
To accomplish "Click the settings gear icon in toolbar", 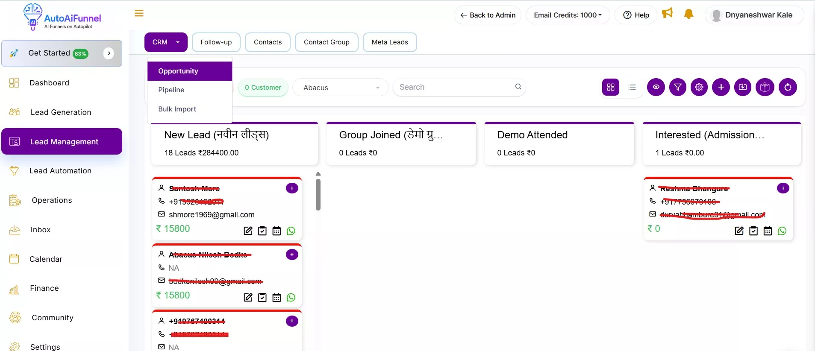I will tap(699, 87).
